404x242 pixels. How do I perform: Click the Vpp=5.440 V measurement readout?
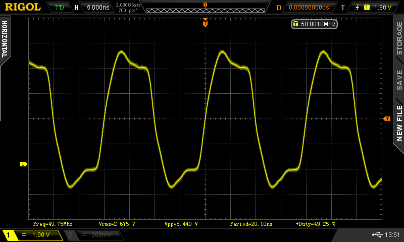[x=181, y=223]
